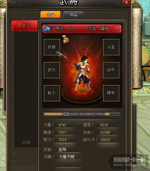
Task: Select the 披风 cloak equipment slot
Action: coord(52,70)
